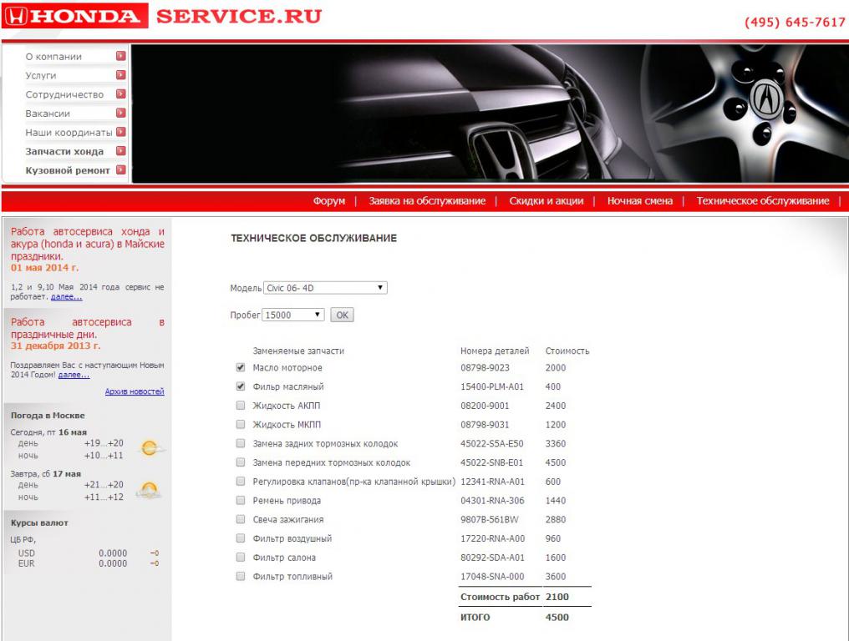The height and width of the screenshot is (641, 849).
Task: Enable Замена передних тормозных колодок checkbox
Action: coord(241,462)
